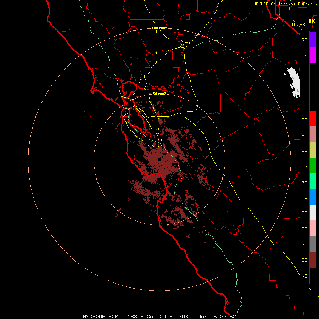Image resolution: width=319 pixels, height=319 pixels.
Task: Click the GC legend label
Action: click(304, 245)
